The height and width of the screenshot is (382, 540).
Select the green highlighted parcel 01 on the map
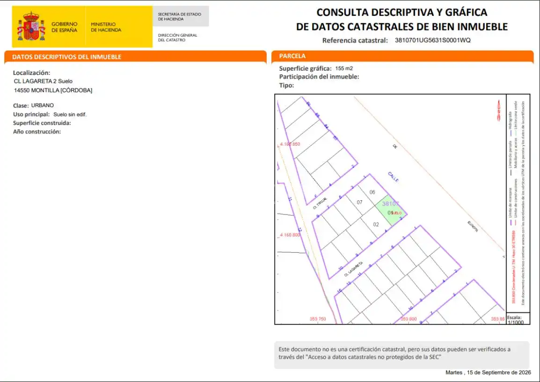tap(391, 211)
